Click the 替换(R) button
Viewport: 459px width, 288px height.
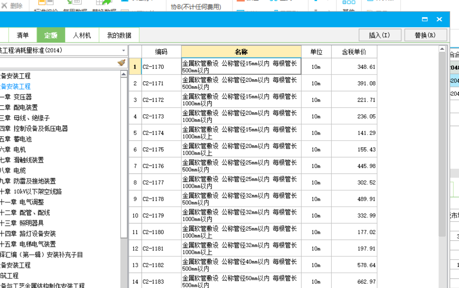pos(426,35)
